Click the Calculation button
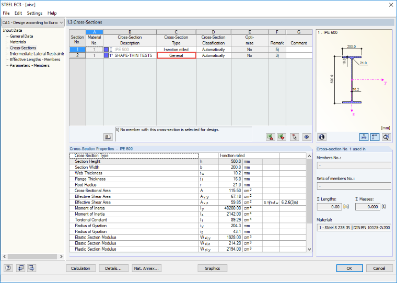 81,268
